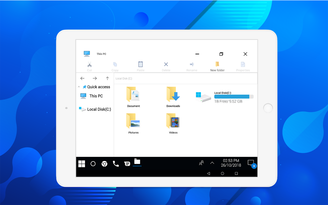
Task: Restore down the This PC window
Action: 221,54
